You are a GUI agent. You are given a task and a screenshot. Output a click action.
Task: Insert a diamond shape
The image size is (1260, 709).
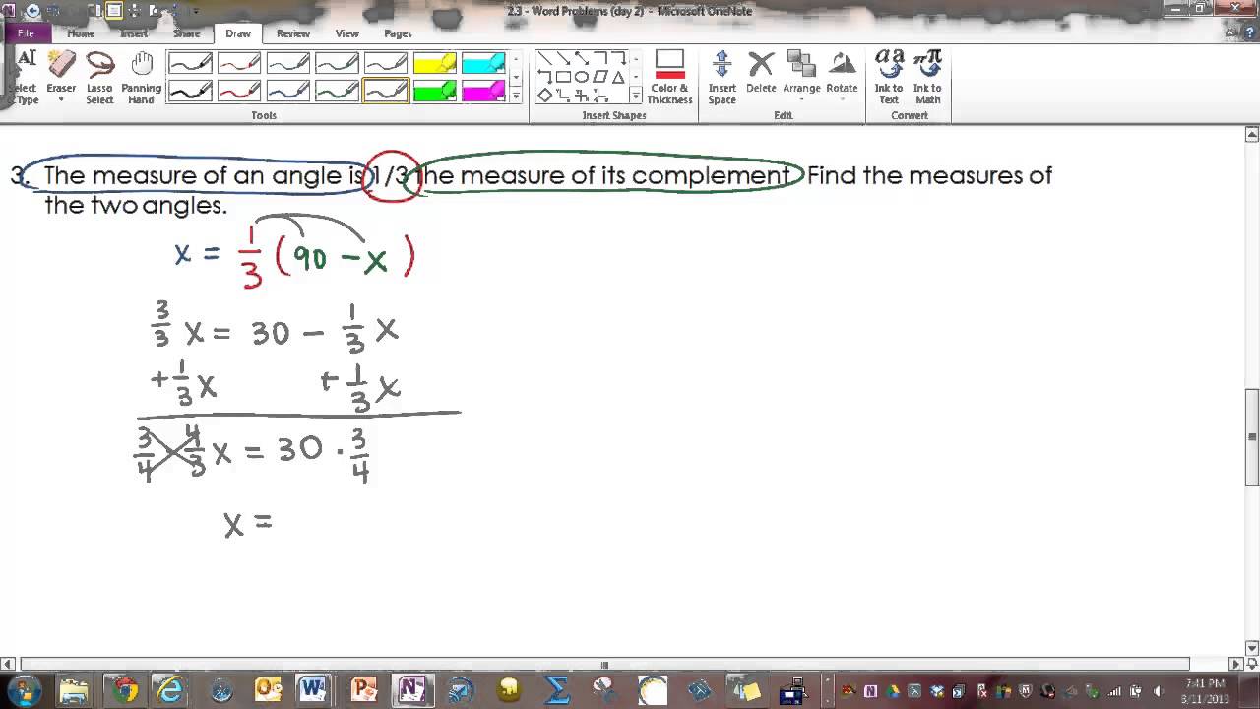click(545, 96)
